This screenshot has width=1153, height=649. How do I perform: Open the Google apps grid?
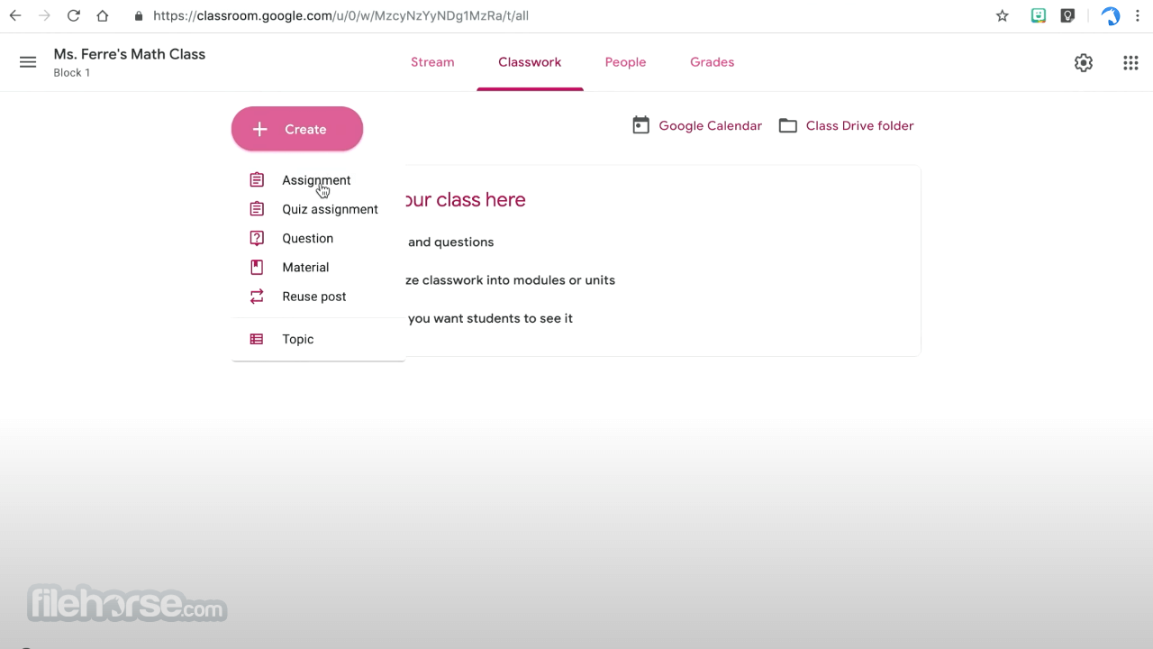(1130, 62)
